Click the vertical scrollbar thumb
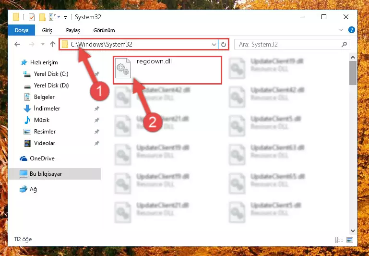 tap(353, 73)
